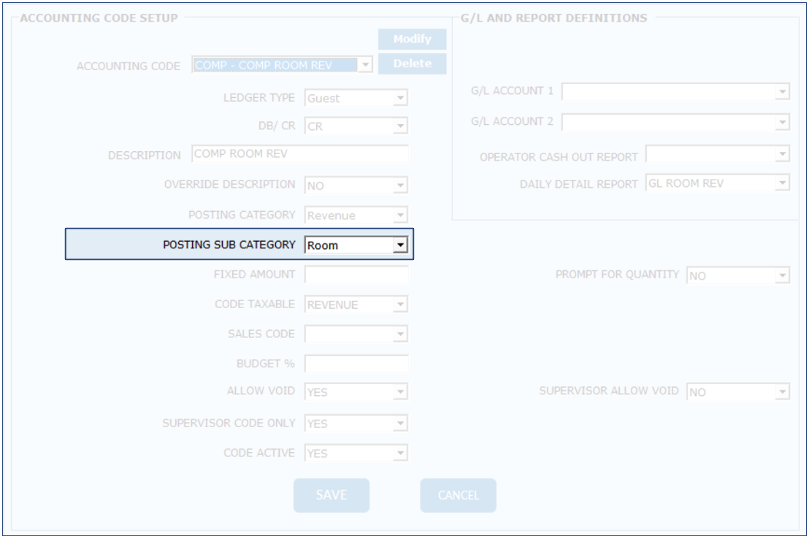Open the G/L Account 1 dropdown
Image resolution: width=809 pixels, height=539 pixels.
[x=782, y=91]
